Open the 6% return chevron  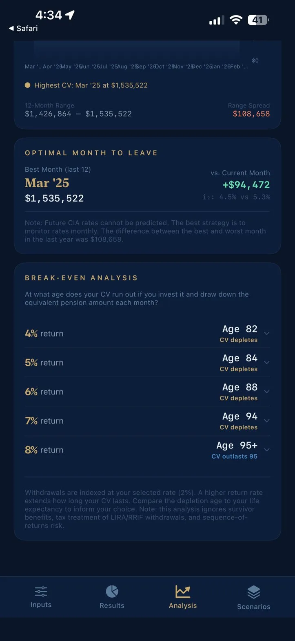pyautogui.click(x=266, y=391)
